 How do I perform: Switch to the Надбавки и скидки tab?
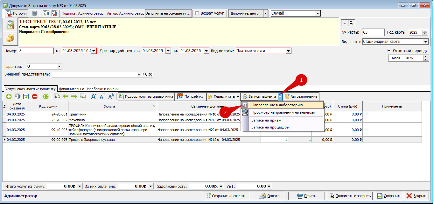102,89
